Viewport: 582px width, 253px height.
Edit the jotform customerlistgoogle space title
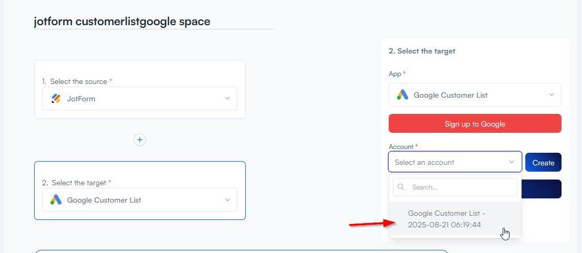click(x=122, y=22)
